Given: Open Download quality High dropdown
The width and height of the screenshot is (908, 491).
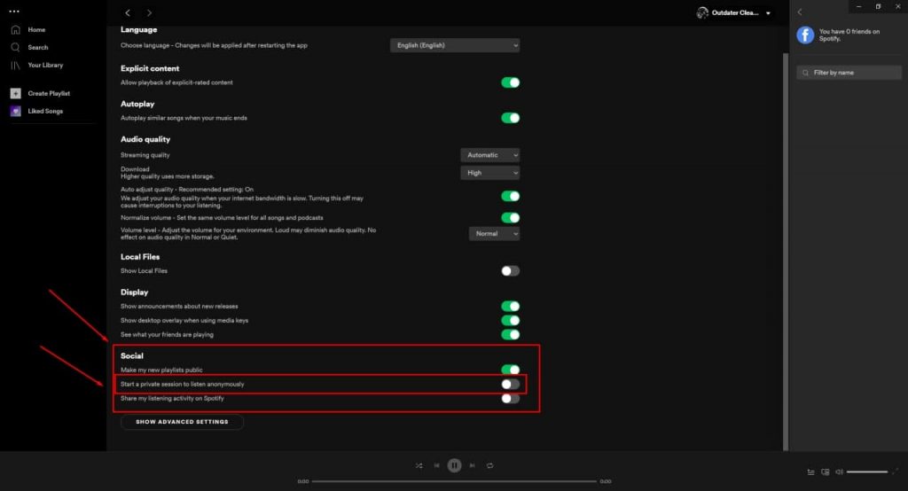Looking at the screenshot, I should 489,173.
